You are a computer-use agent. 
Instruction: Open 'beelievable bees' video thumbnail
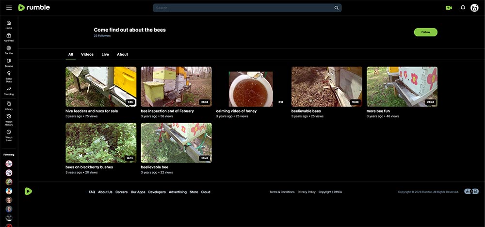point(326,87)
